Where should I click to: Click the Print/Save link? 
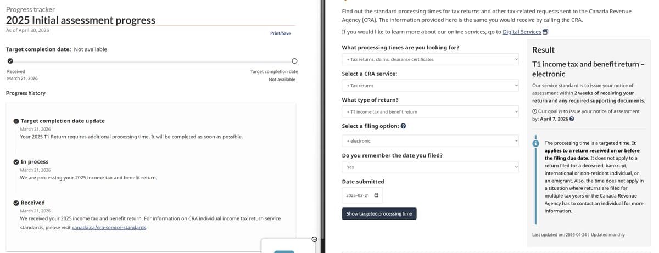point(281,33)
